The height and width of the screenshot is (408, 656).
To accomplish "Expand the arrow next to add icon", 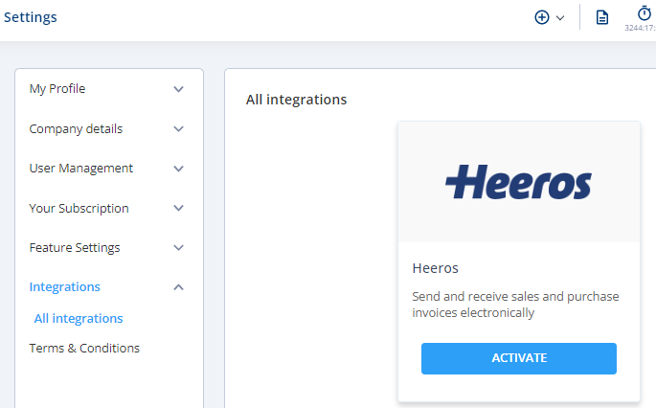I will click(x=560, y=18).
